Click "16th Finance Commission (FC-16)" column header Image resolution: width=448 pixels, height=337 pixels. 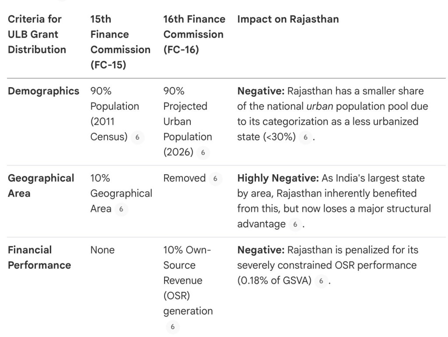point(194,34)
